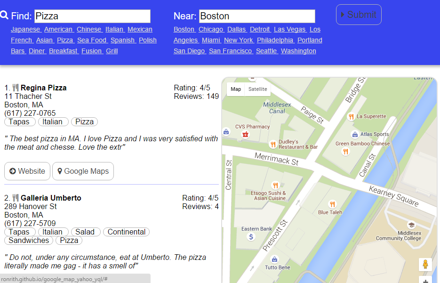Click the Dudley's Restaurant & Bar map marker
Screen dimensions: 440x283
pyautogui.click(x=272, y=145)
